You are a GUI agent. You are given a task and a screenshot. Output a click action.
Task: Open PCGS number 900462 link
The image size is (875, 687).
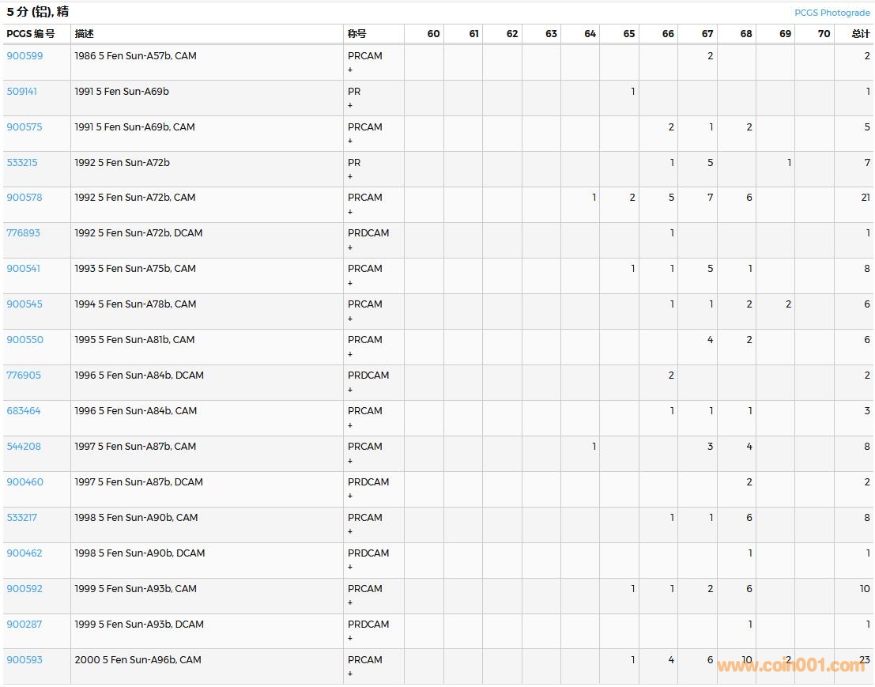coord(25,553)
